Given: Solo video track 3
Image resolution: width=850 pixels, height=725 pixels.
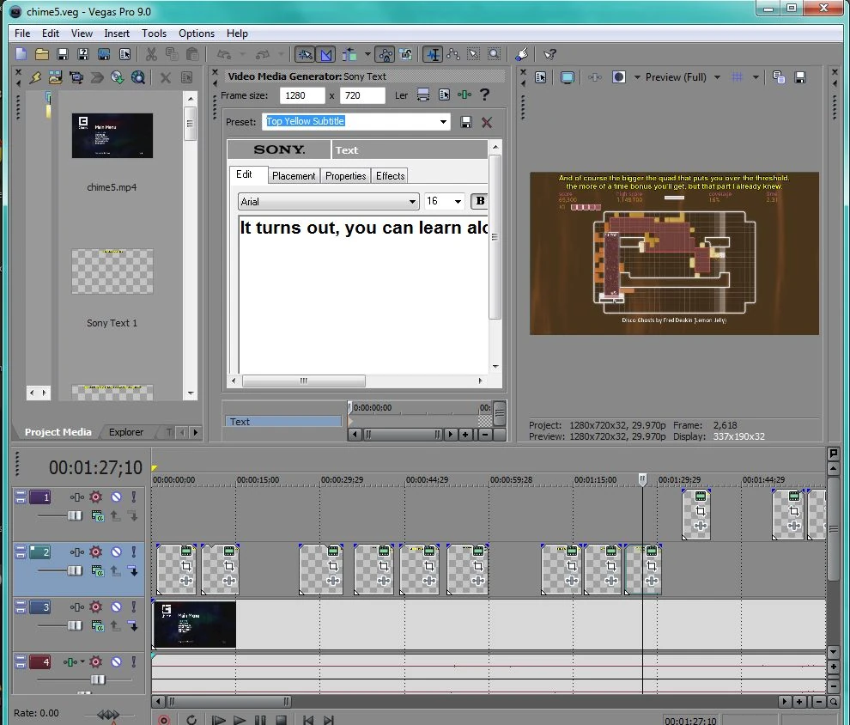Looking at the screenshot, I should (134, 607).
